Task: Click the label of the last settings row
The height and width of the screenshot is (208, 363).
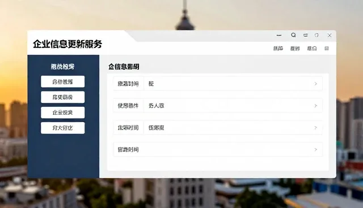Action: [x=128, y=149]
